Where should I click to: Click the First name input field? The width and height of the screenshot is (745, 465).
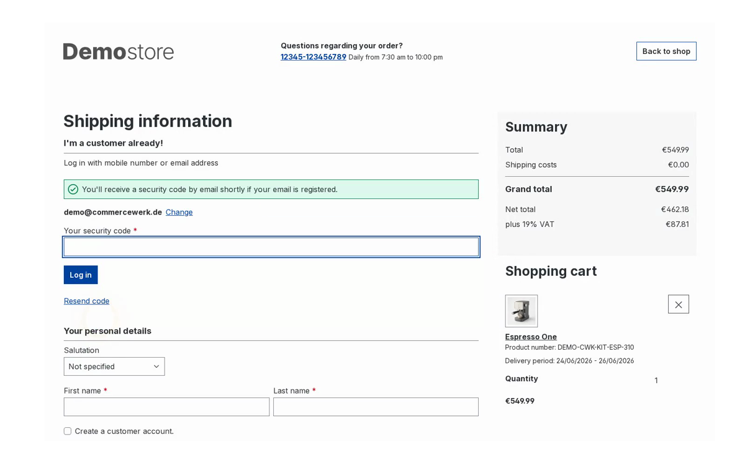tap(166, 407)
